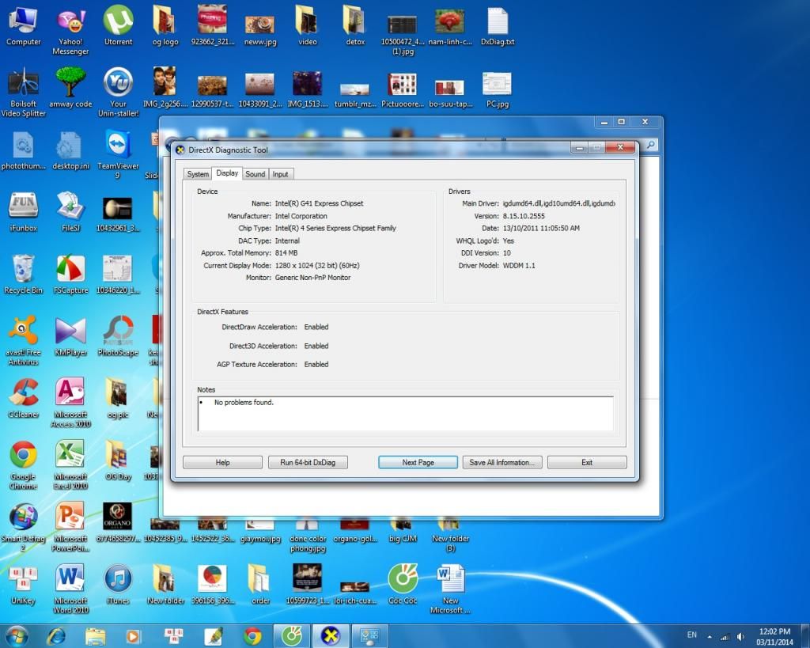Open the Sound tab
This screenshot has height=648, width=810.
(x=255, y=174)
